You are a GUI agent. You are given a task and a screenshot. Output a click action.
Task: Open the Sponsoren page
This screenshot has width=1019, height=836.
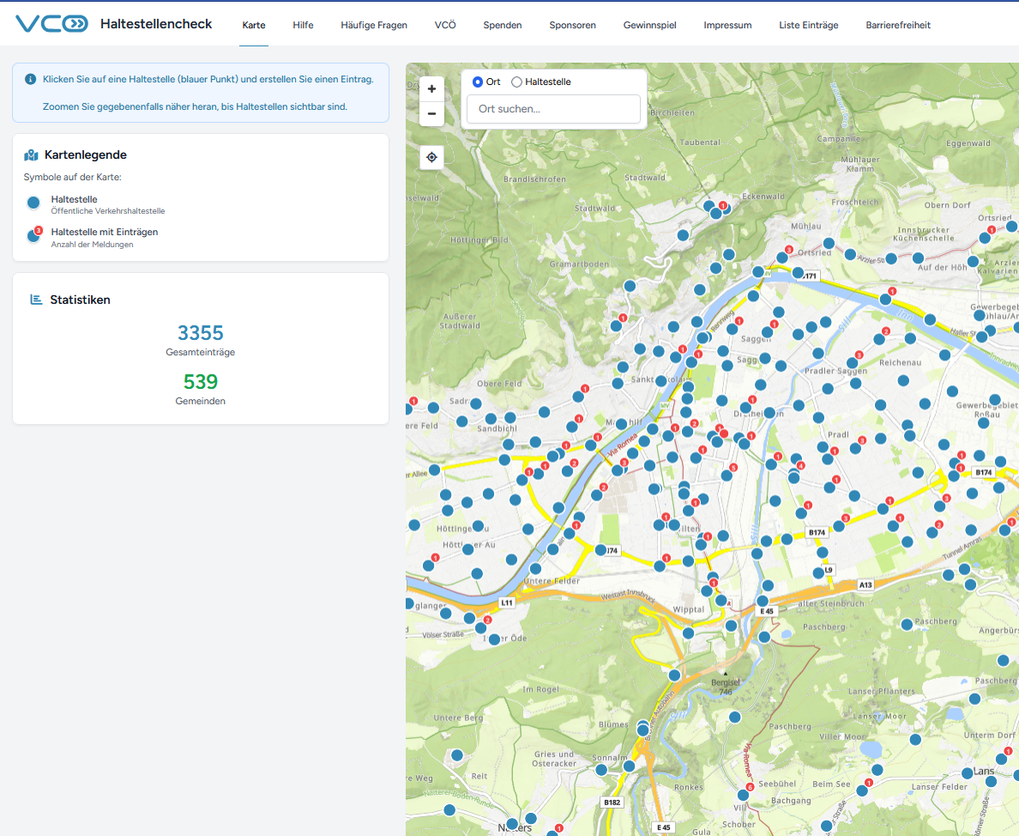tap(572, 25)
